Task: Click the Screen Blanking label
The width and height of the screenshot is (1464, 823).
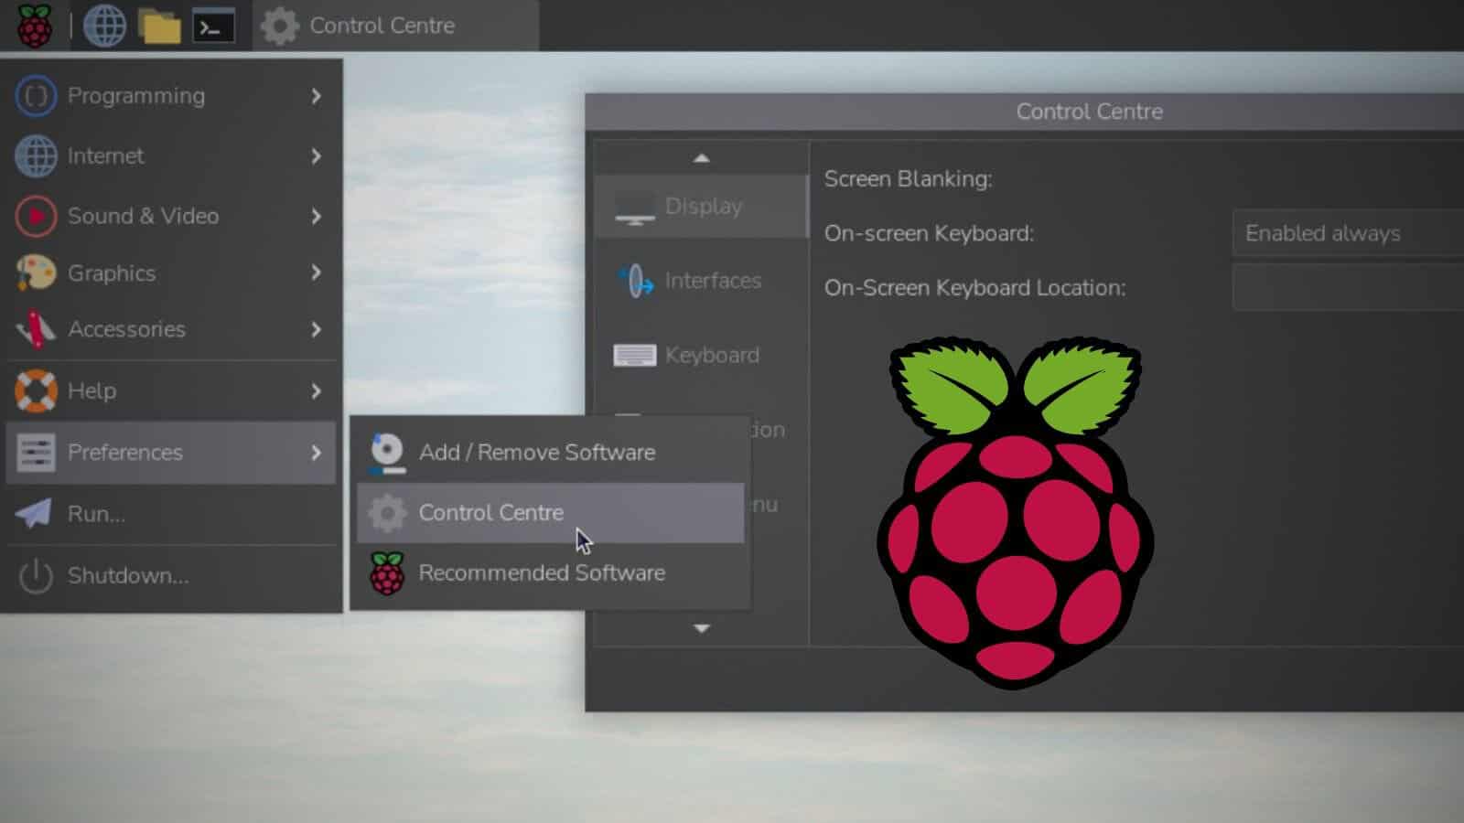Action: point(908,179)
